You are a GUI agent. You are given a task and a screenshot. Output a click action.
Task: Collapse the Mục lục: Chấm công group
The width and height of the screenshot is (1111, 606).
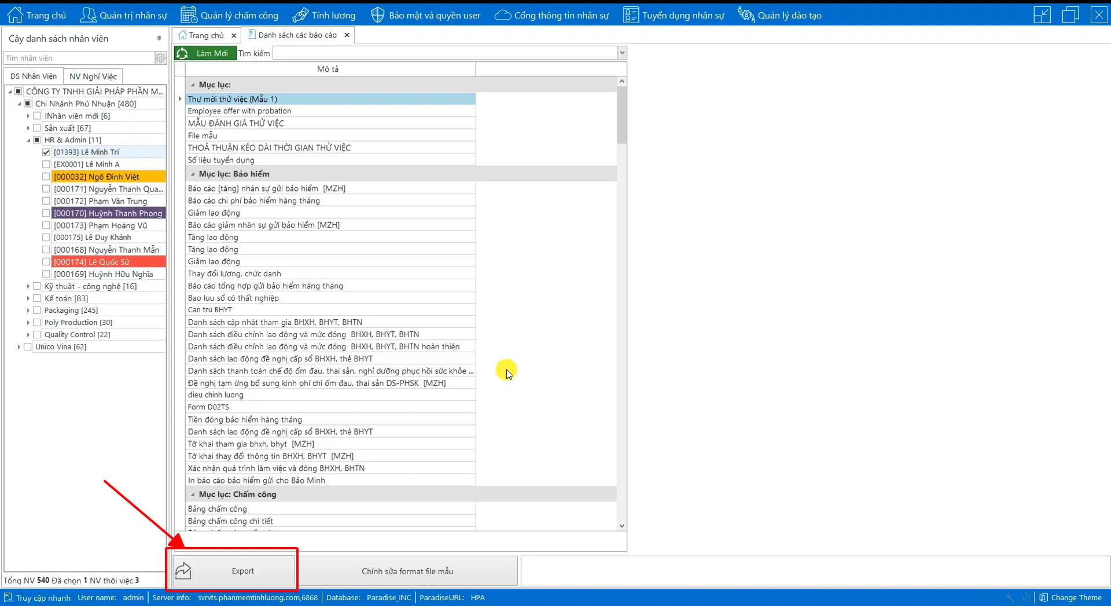tap(193, 494)
